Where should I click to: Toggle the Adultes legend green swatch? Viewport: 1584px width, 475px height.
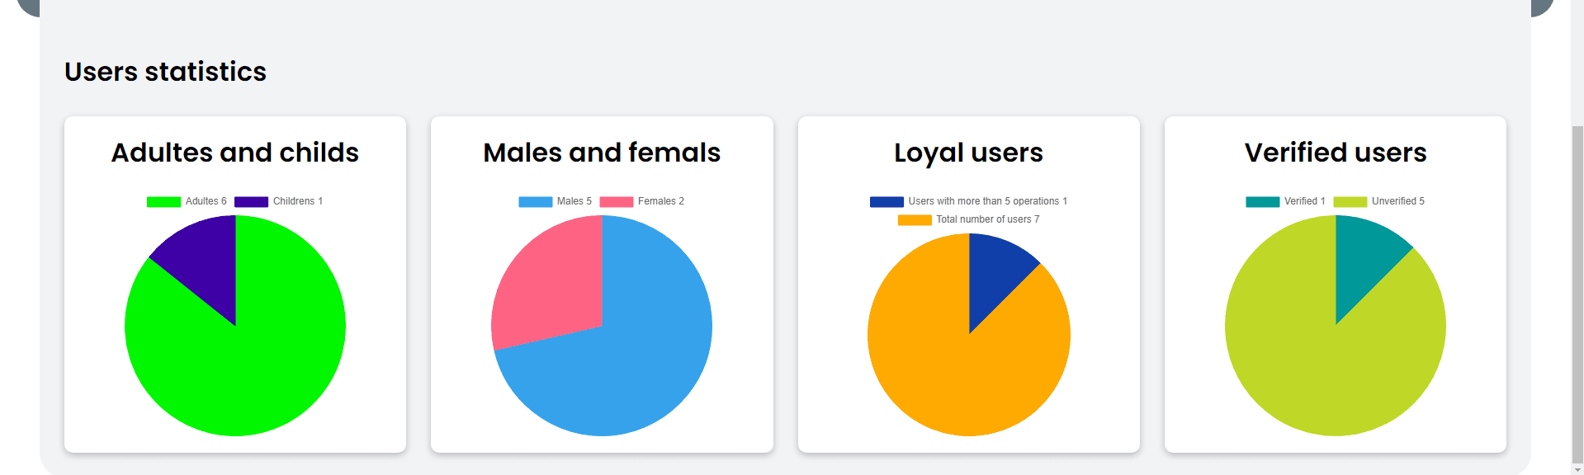click(x=163, y=202)
